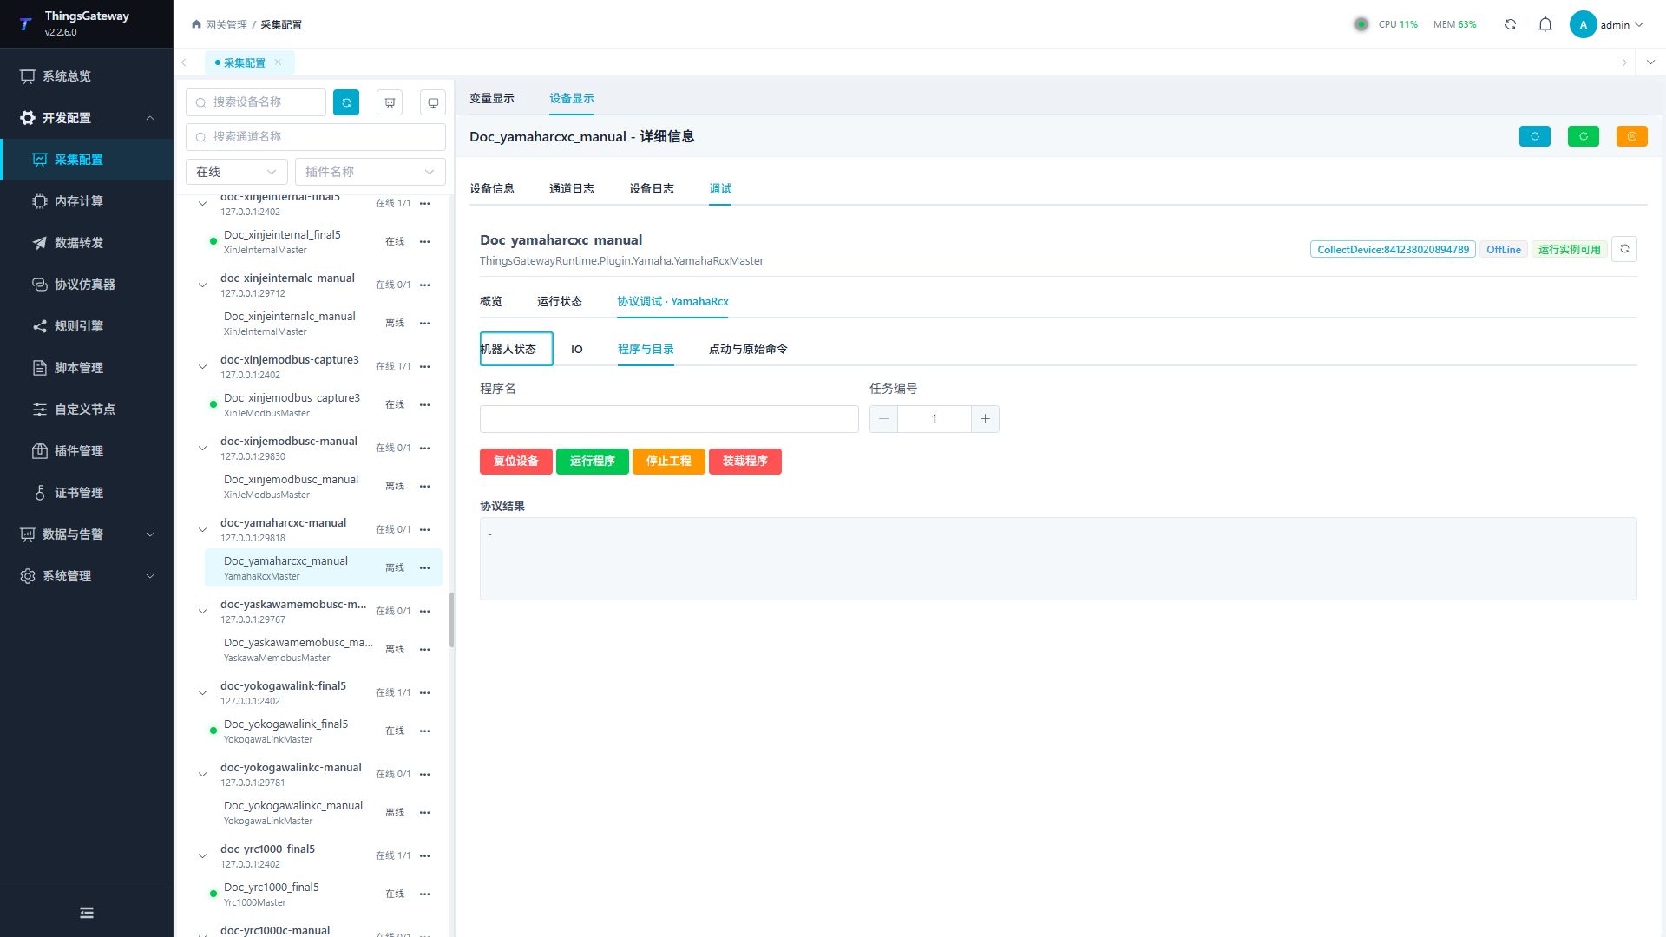Collapse the doc-yokogawalink-final5 channel node

click(x=202, y=692)
